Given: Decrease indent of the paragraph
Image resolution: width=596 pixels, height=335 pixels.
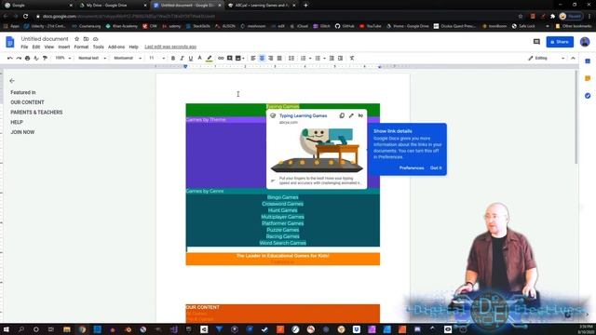Looking at the screenshot, I should click(332, 58).
